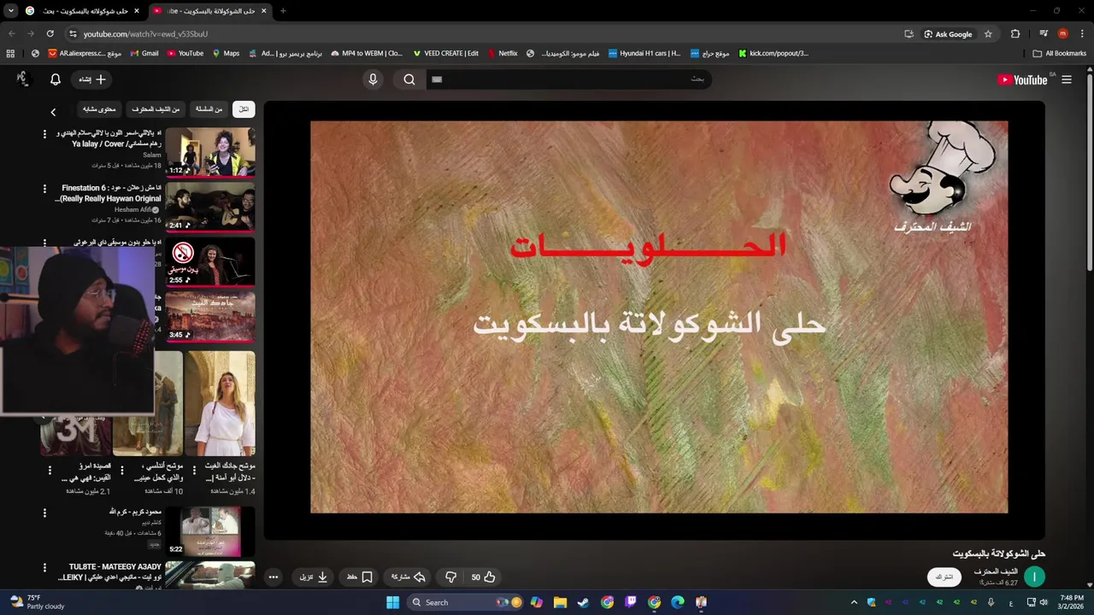The image size is (1094, 615).
Task: Like the video (50 likes)
Action: 484,577
